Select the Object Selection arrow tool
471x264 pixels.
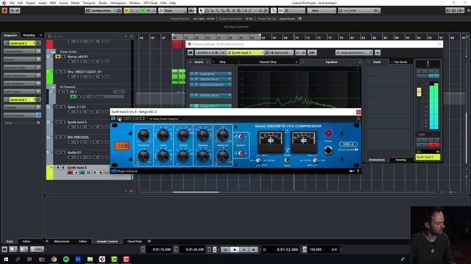201,11
